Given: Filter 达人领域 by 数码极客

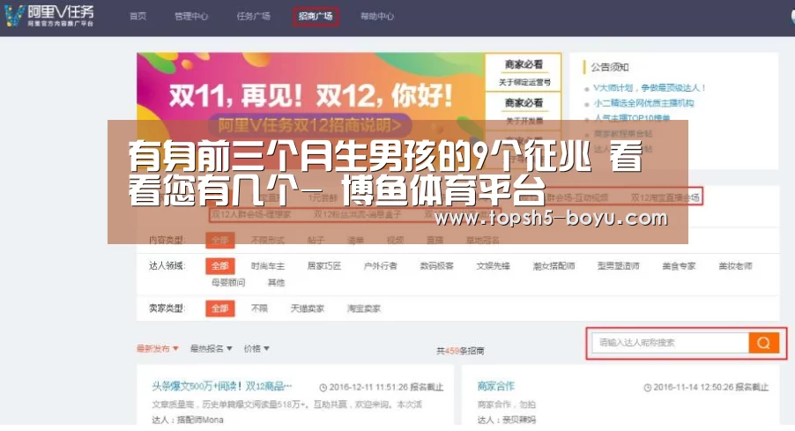Looking at the screenshot, I should pos(436,265).
